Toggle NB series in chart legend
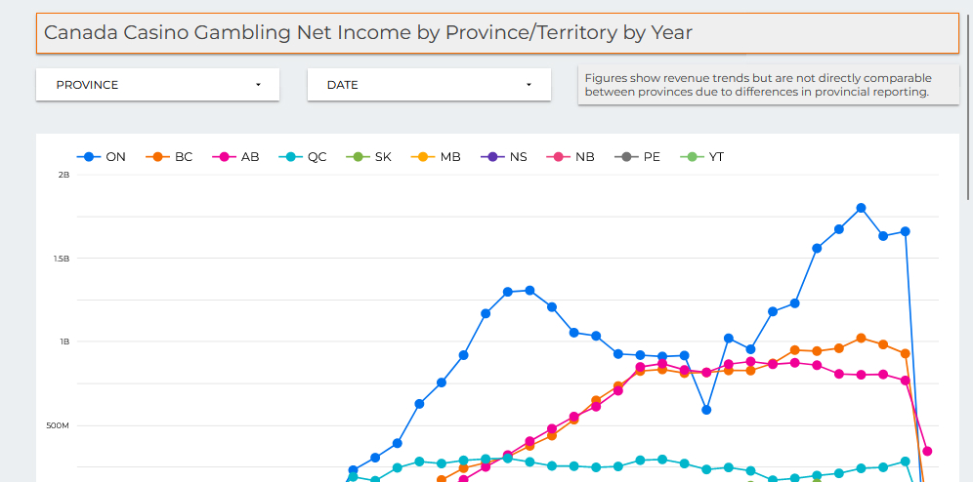The height and width of the screenshot is (482, 973). click(x=571, y=157)
